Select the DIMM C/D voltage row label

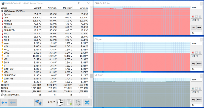(x=9, y=69)
